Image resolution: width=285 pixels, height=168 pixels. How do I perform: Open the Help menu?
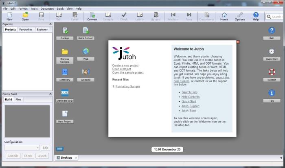point(79,9)
